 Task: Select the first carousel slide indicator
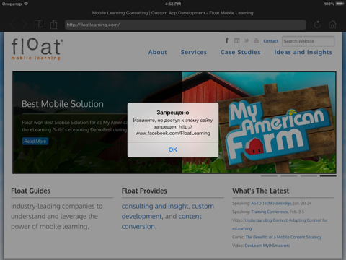[269, 176]
